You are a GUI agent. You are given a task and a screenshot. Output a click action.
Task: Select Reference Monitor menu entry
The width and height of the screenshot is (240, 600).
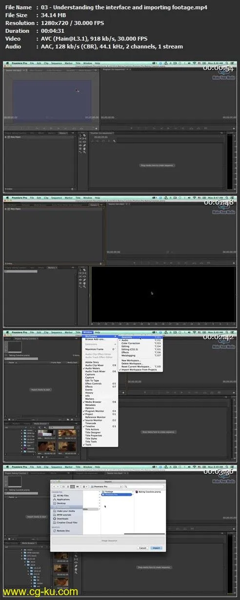point(100,417)
